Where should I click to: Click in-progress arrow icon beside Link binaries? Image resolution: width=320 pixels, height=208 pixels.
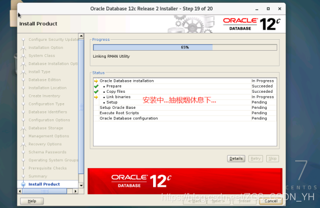(96, 97)
